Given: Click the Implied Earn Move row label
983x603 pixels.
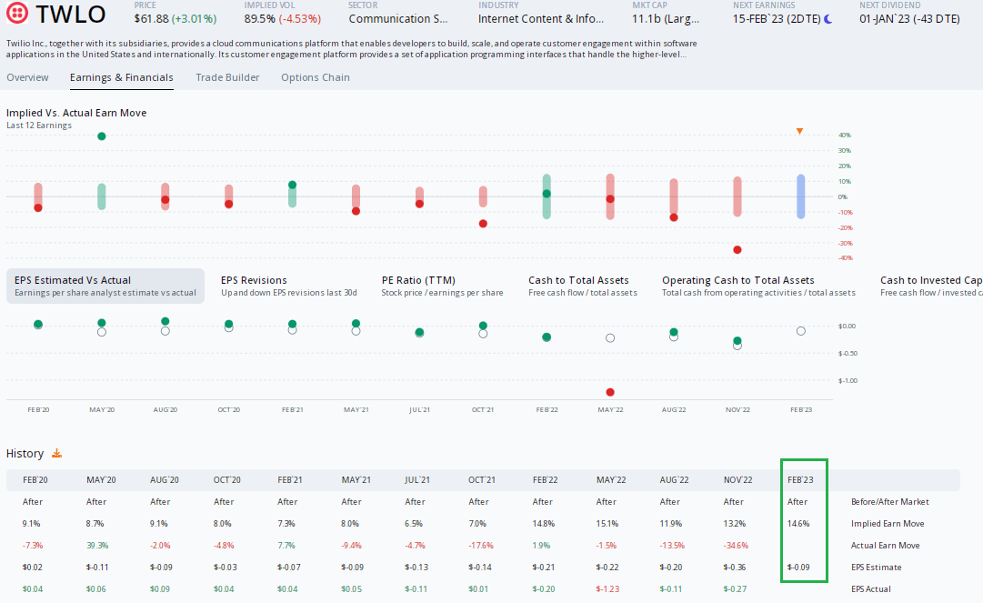Looking at the screenshot, I should (x=888, y=523).
